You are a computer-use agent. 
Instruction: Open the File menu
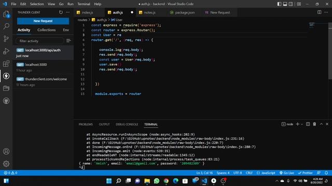click(x=13, y=4)
